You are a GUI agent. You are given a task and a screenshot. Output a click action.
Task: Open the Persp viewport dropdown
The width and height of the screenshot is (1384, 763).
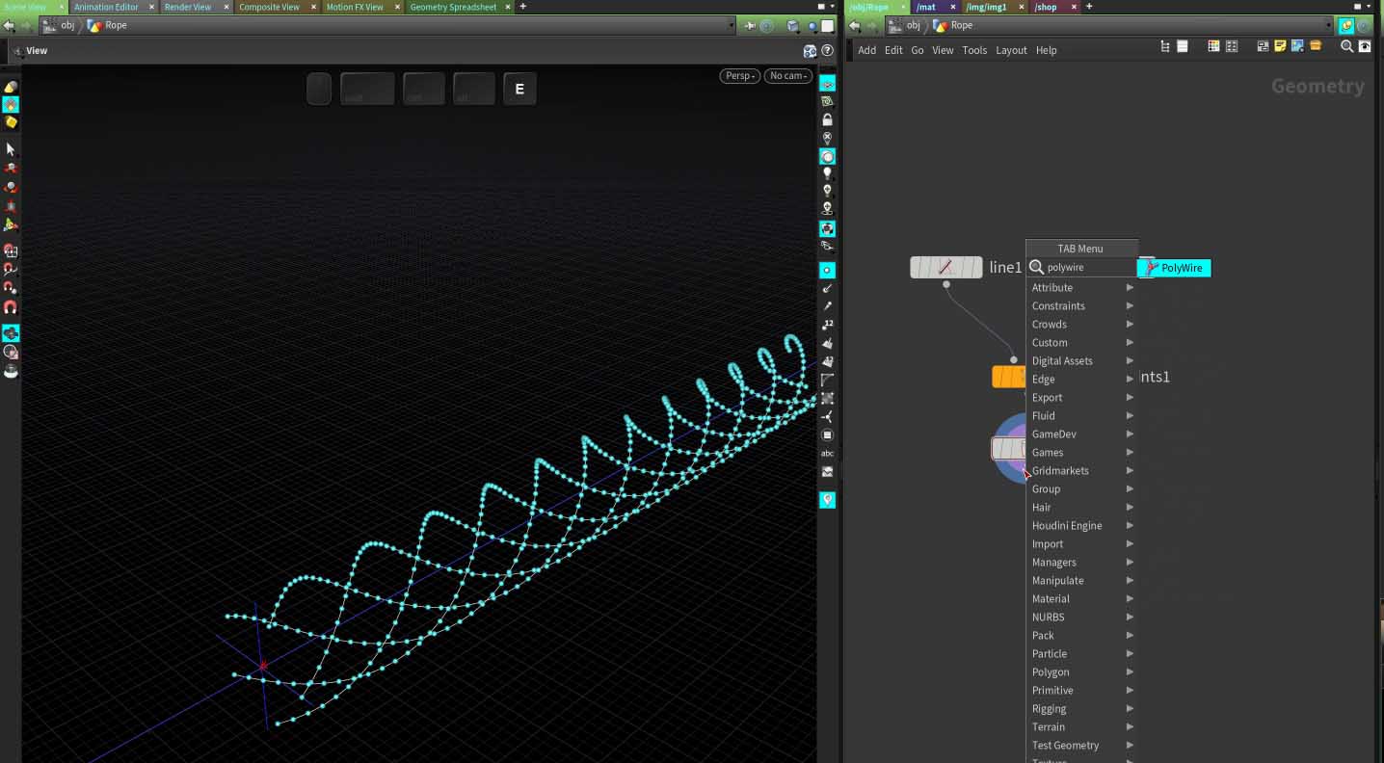(x=739, y=76)
